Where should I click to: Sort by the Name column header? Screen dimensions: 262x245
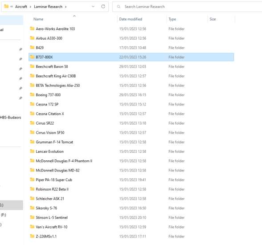coord(38,19)
